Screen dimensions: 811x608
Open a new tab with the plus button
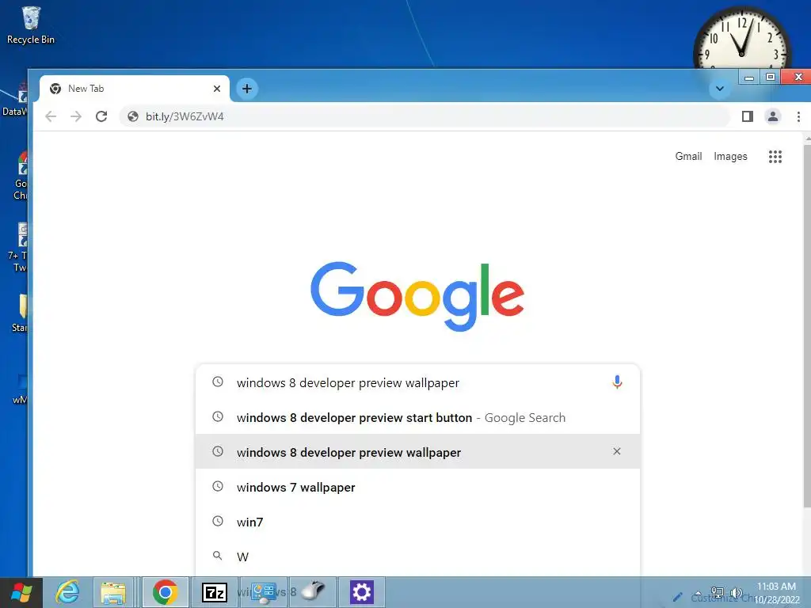tap(247, 89)
